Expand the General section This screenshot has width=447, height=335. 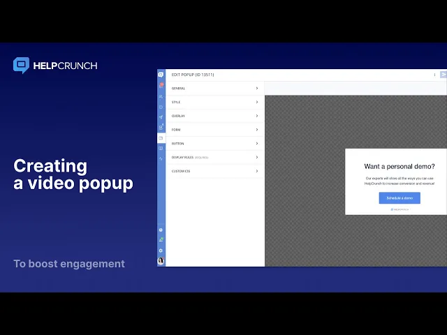pyautogui.click(x=215, y=89)
